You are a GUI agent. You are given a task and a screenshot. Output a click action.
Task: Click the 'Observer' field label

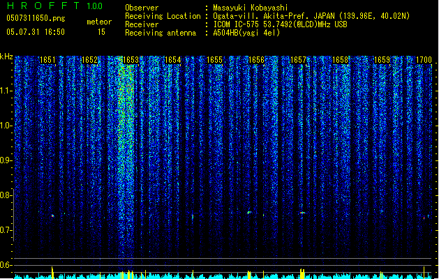[x=142, y=8]
